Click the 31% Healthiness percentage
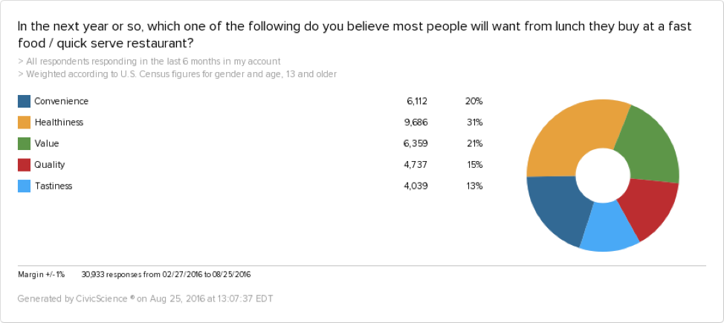Image resolution: width=724 pixels, height=323 pixels. [474, 122]
